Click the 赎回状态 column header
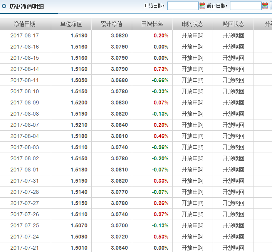 click(233, 24)
